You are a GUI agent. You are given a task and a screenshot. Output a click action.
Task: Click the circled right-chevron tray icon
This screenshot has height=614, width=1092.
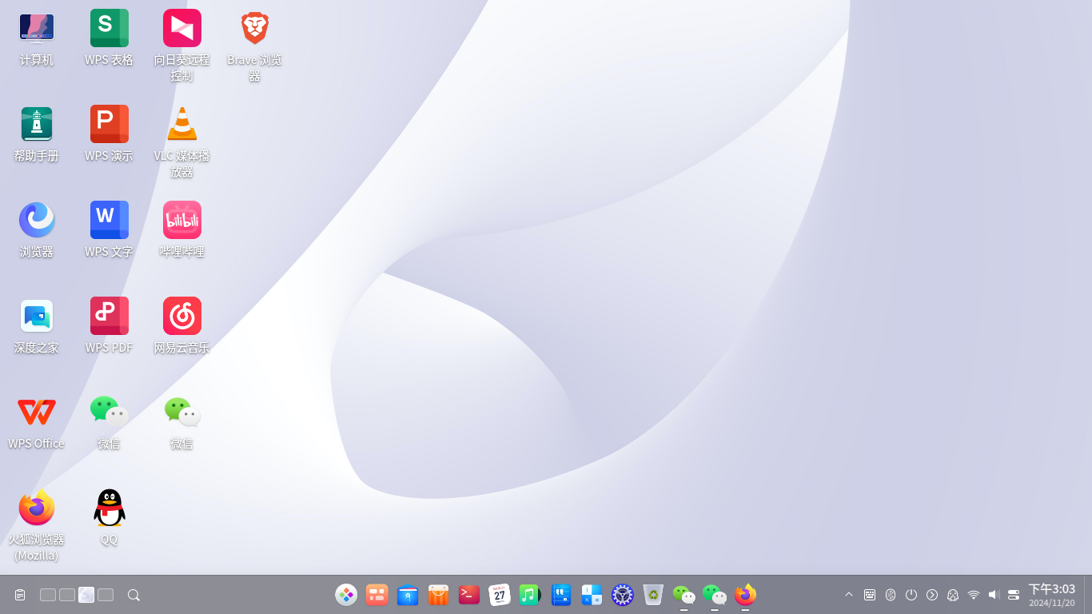click(932, 595)
